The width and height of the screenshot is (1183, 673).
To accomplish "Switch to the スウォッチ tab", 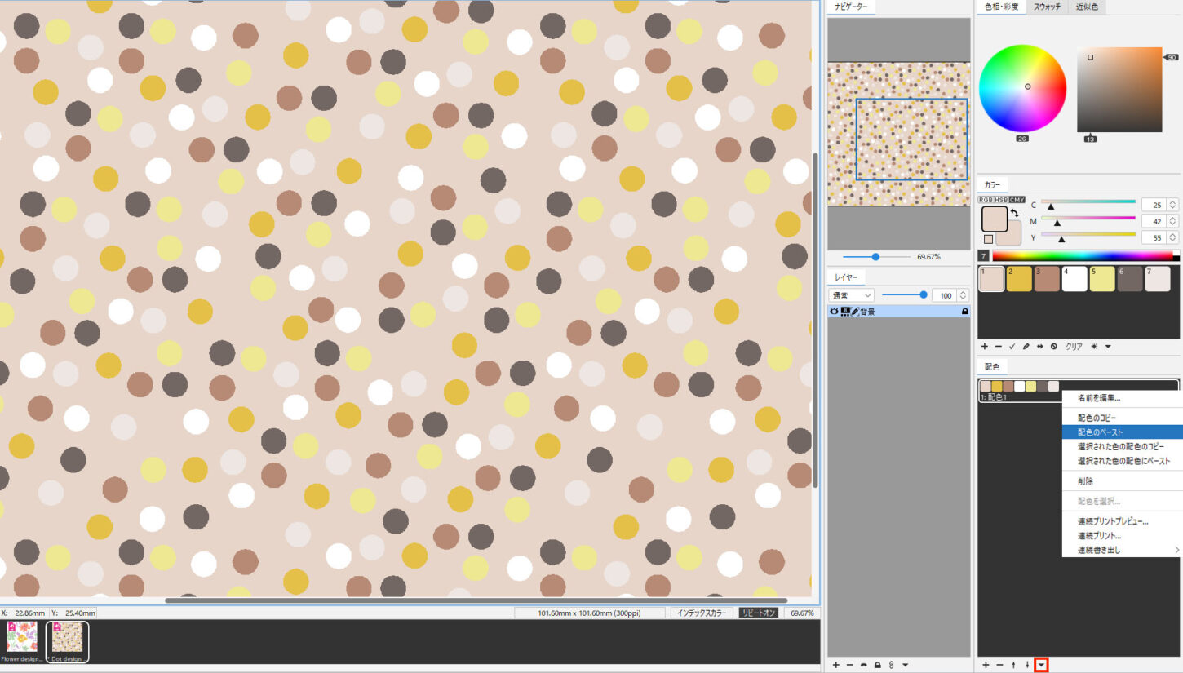I will [x=1047, y=7].
